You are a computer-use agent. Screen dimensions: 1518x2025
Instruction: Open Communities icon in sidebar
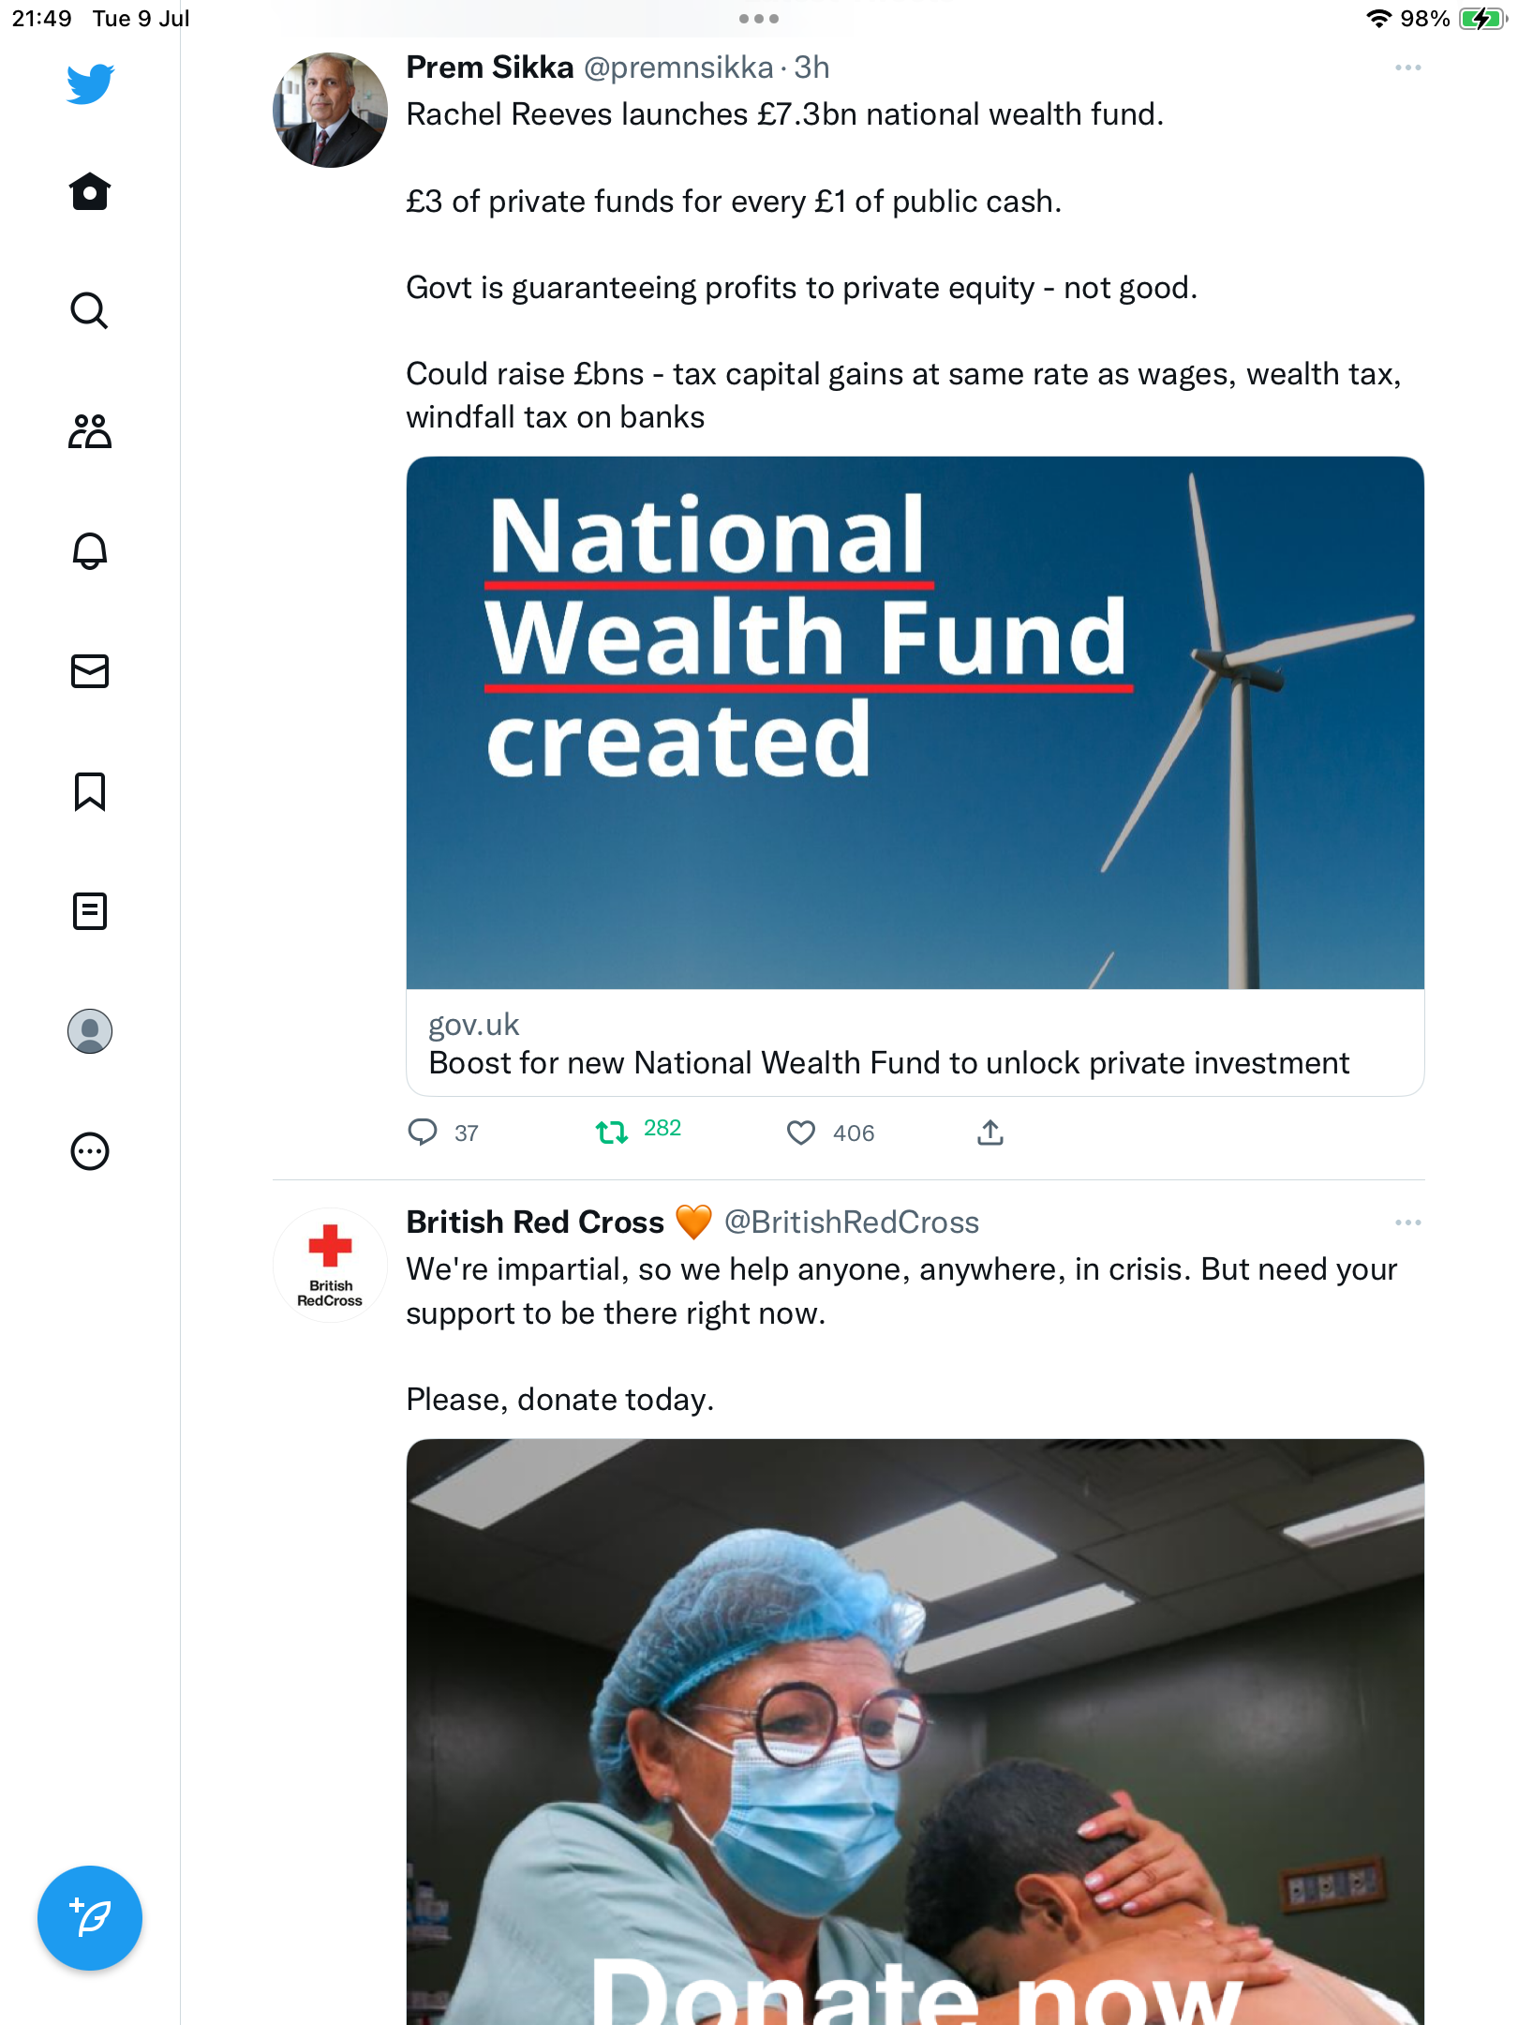click(90, 431)
